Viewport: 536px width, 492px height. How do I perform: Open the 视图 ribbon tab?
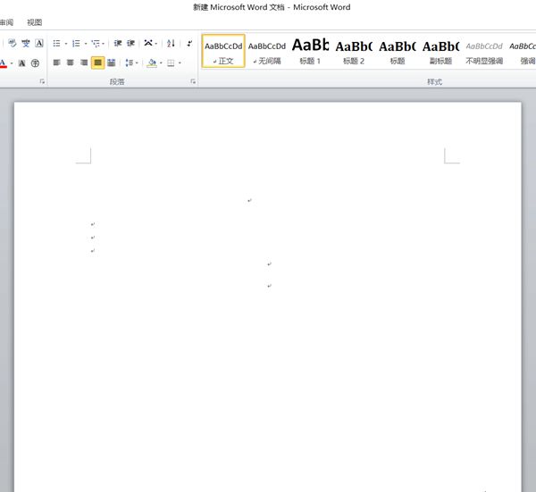(x=35, y=22)
